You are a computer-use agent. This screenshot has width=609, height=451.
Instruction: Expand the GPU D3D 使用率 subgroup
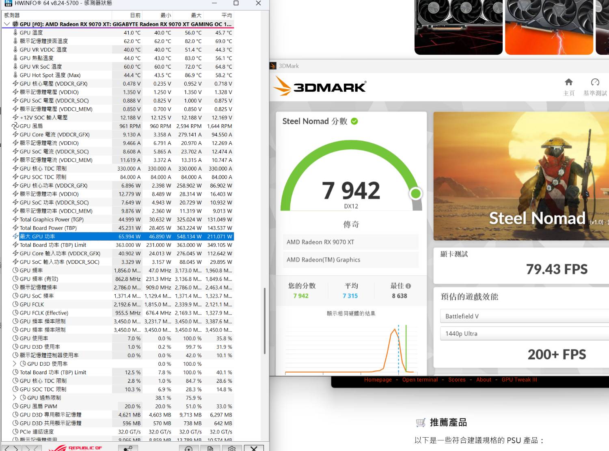[x=15, y=364]
